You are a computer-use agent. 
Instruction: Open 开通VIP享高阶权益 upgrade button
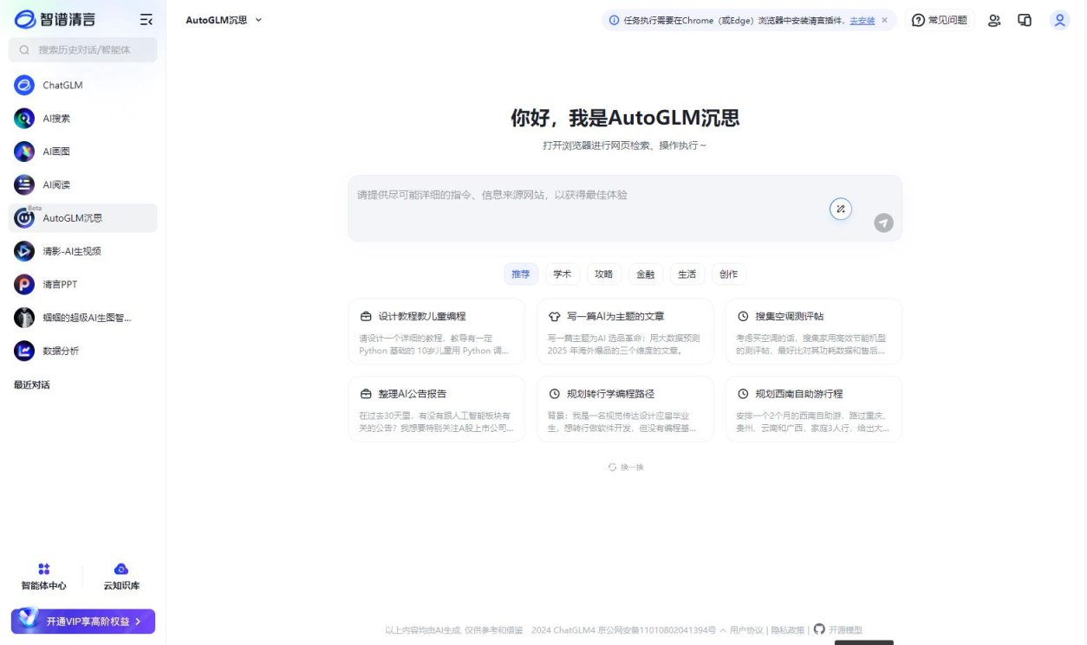click(x=82, y=621)
